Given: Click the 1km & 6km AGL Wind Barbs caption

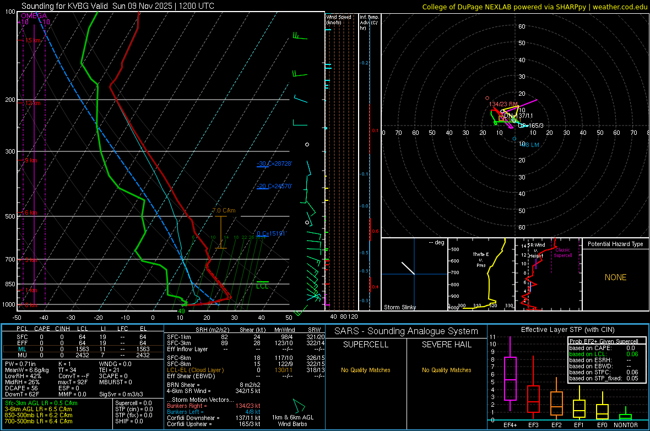Looking at the screenshot, I should [292, 421].
